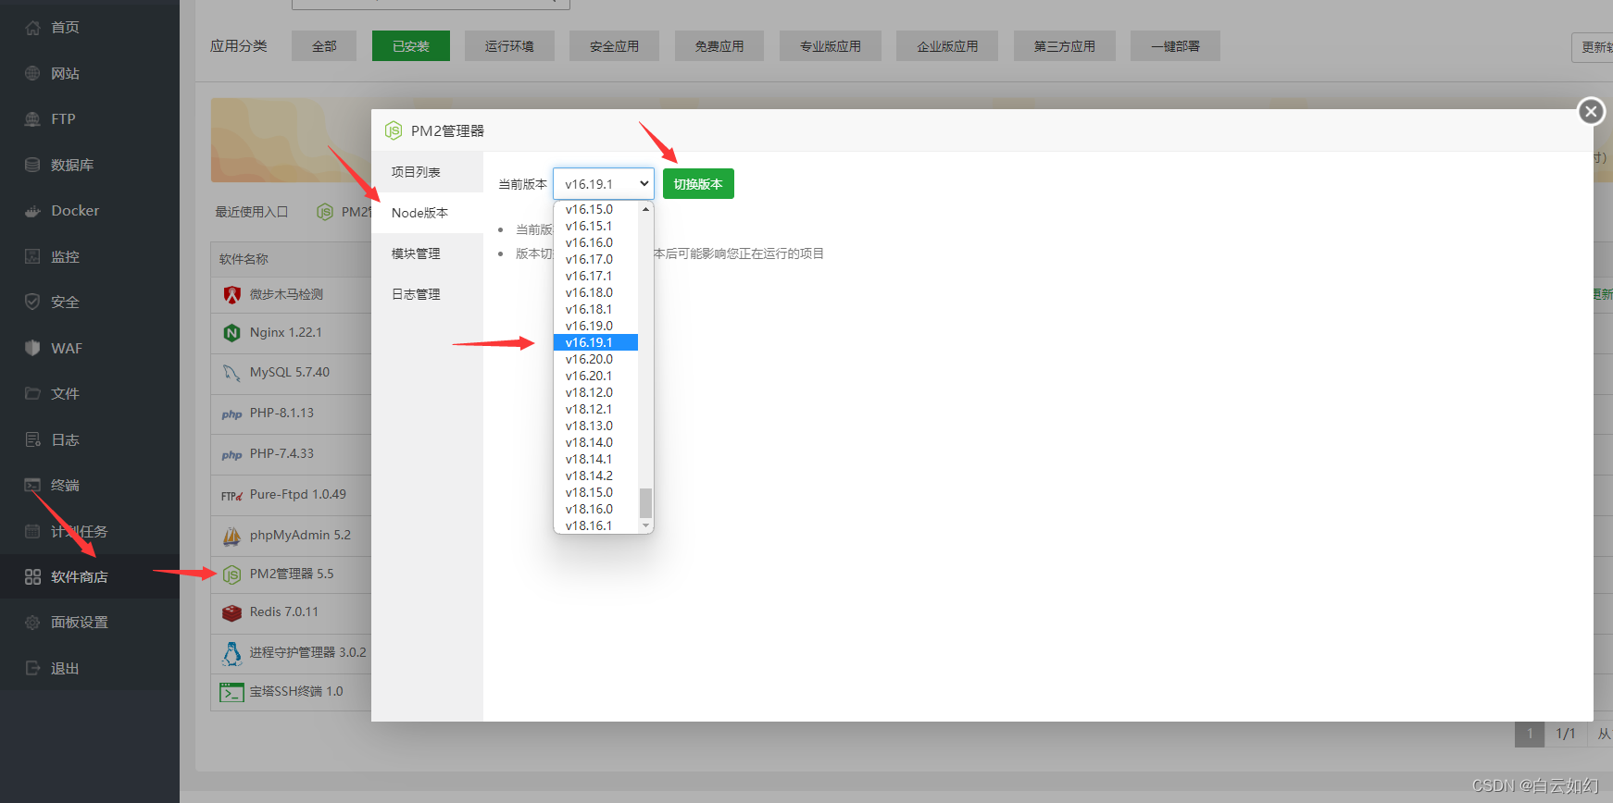Click the FTP icon in the sidebar
The width and height of the screenshot is (1613, 803).
tap(32, 119)
